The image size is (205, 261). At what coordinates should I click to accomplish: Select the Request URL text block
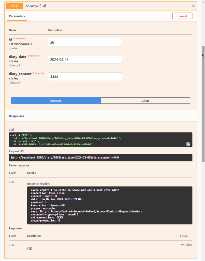pyautogui.click(x=100, y=158)
